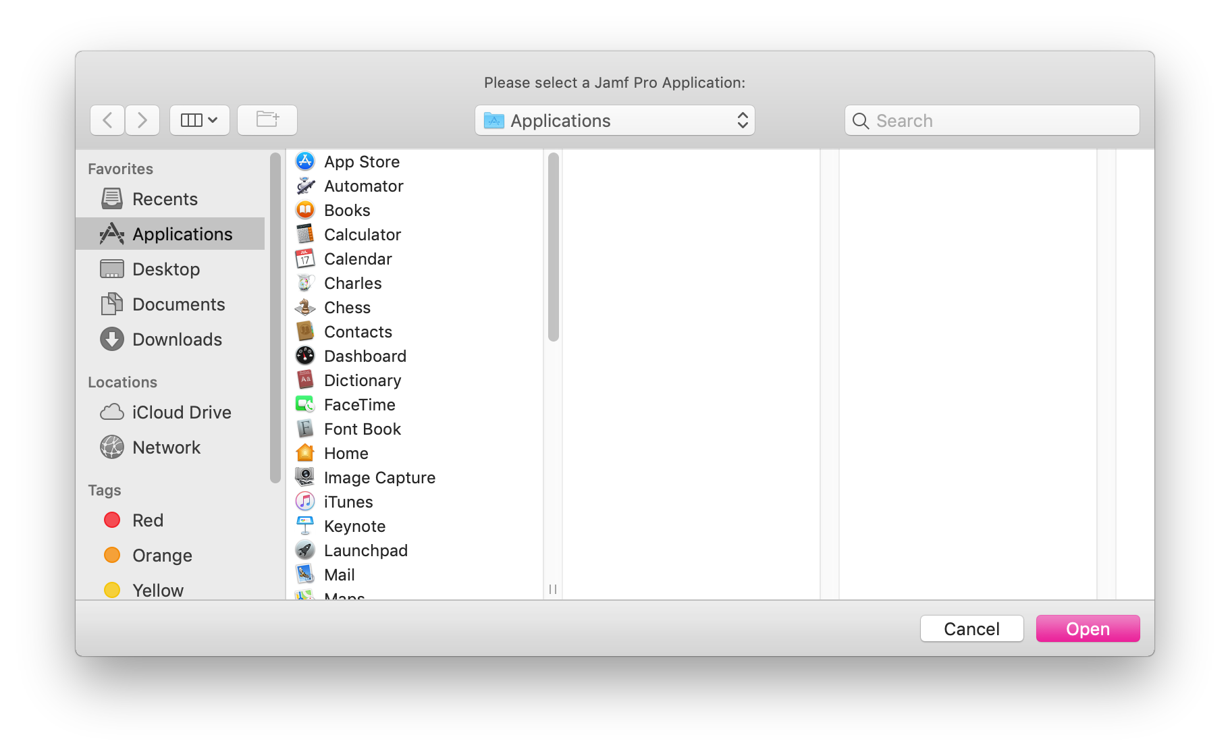Click the Documents sidebar icon
The height and width of the screenshot is (756, 1230).
[x=112, y=304]
